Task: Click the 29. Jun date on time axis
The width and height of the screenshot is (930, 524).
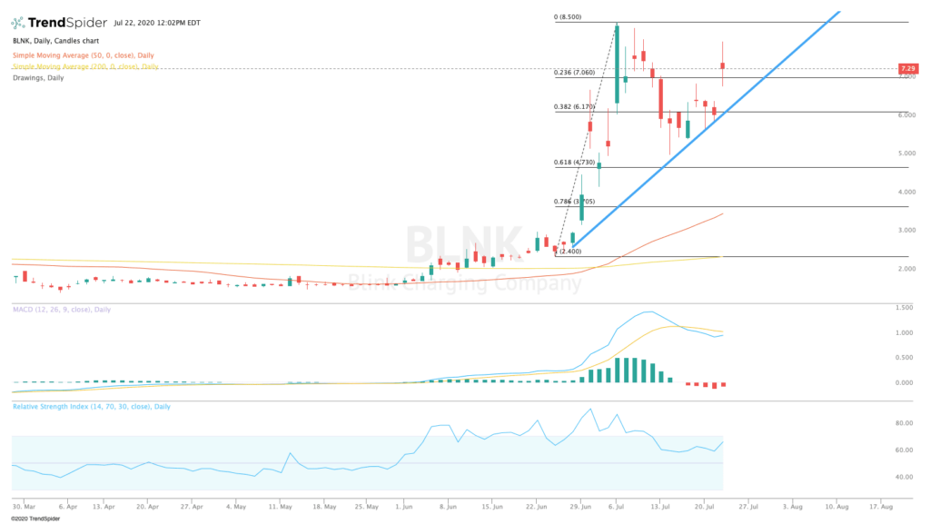Action: 580,507
